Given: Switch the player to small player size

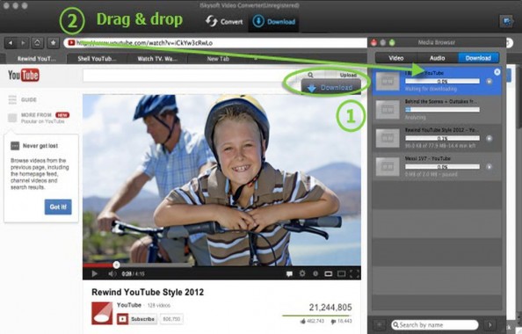Looking at the screenshot, I should pyautogui.click(x=329, y=273).
